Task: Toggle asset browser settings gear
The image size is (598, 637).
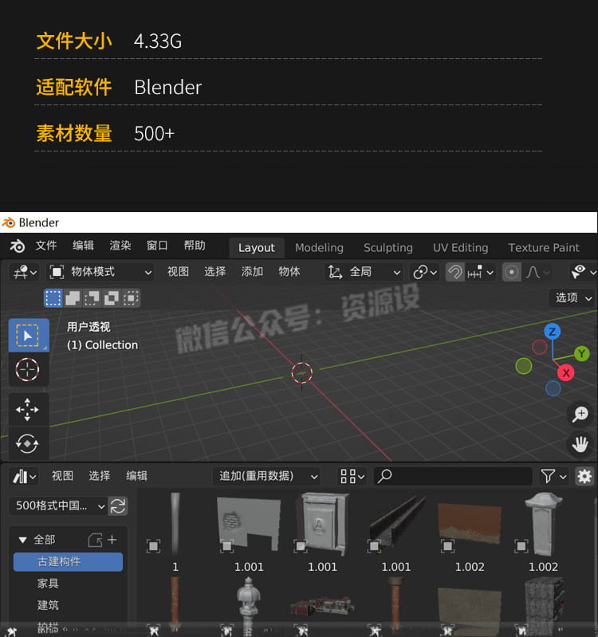Action: (x=584, y=476)
